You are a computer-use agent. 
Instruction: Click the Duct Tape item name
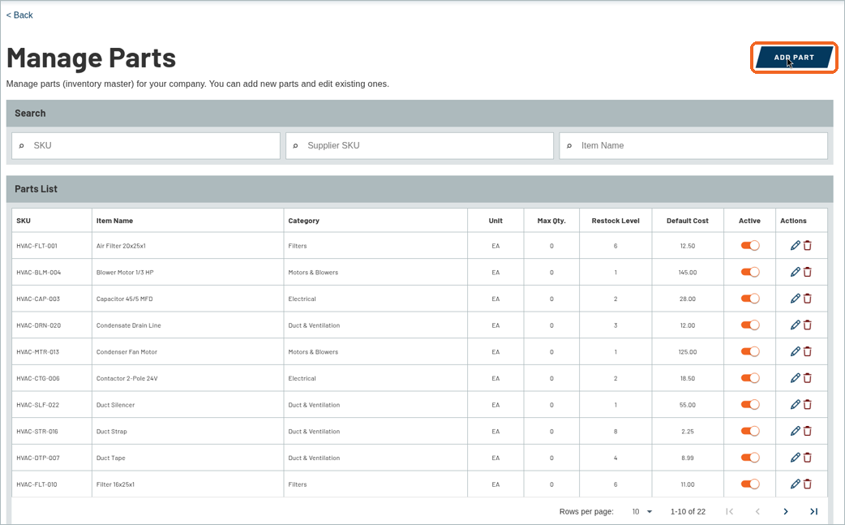pos(111,458)
